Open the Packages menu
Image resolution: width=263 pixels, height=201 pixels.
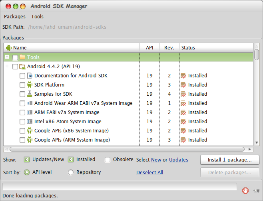[15, 17]
